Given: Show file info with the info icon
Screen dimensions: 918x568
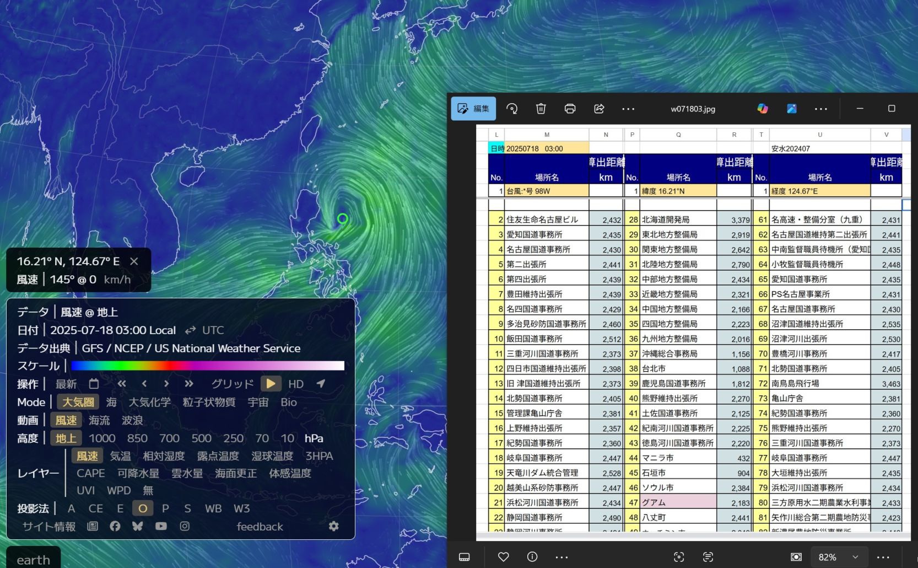Looking at the screenshot, I should pos(532,557).
